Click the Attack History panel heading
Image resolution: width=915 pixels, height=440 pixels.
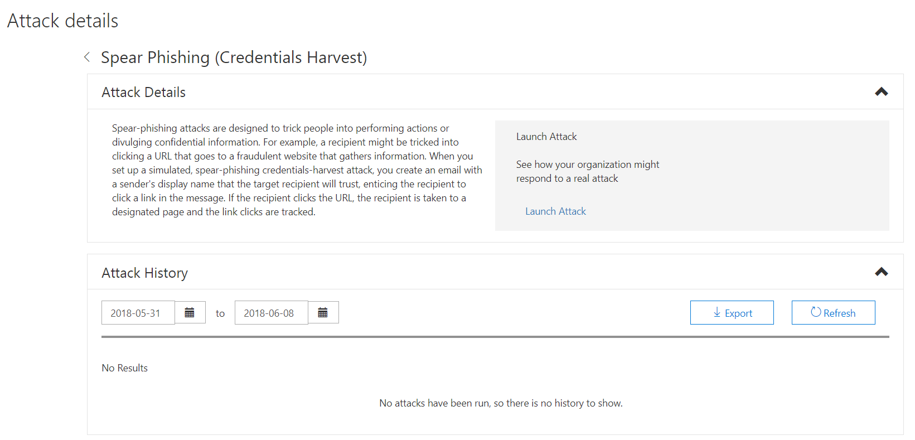pos(145,273)
